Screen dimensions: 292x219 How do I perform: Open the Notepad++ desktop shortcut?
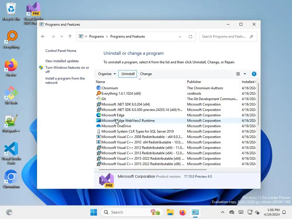click(x=11, y=123)
